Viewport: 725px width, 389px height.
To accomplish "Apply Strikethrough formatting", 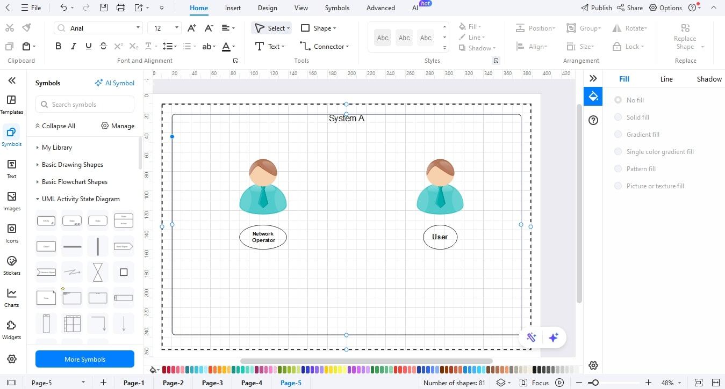I will (104, 46).
